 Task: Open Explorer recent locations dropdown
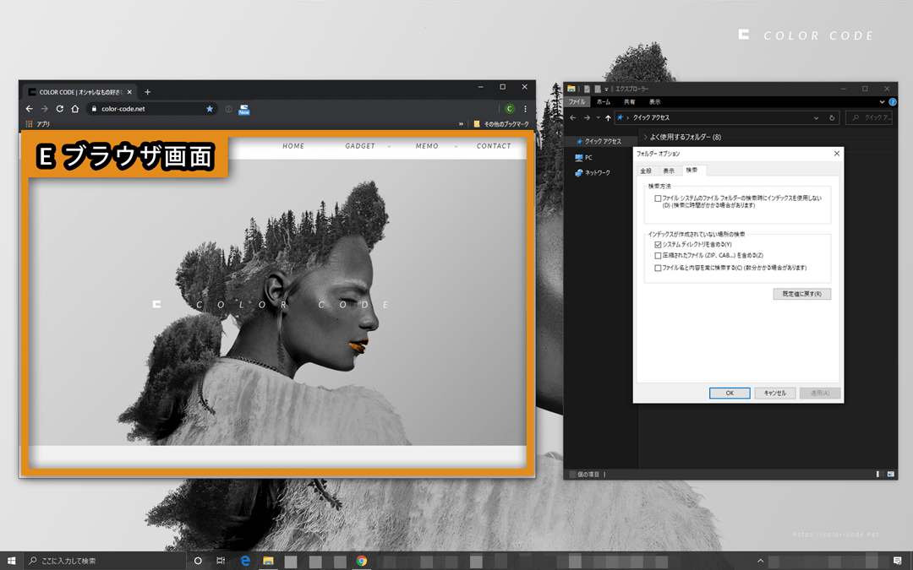coord(598,118)
